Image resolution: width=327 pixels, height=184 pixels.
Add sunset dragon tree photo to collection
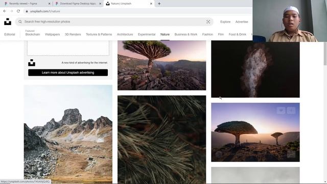coord(291,110)
